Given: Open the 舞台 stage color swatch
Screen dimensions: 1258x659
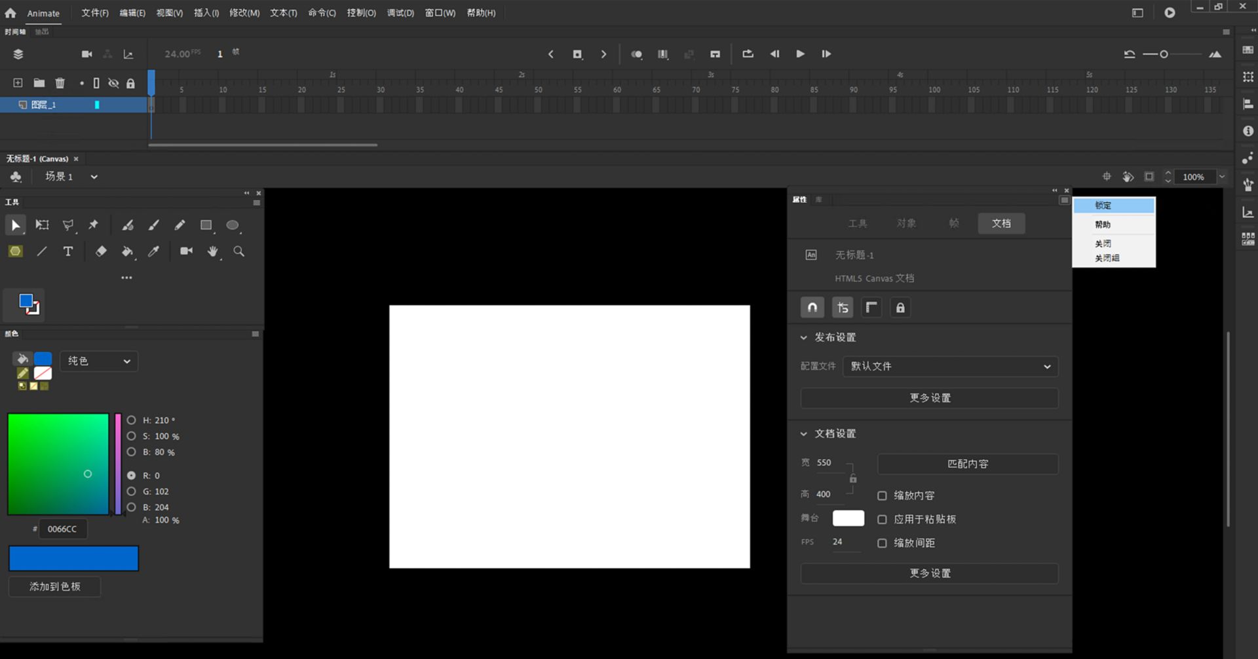Looking at the screenshot, I should click(x=848, y=518).
